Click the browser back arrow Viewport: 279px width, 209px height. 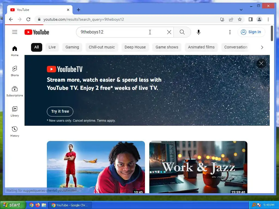(x=11, y=19)
